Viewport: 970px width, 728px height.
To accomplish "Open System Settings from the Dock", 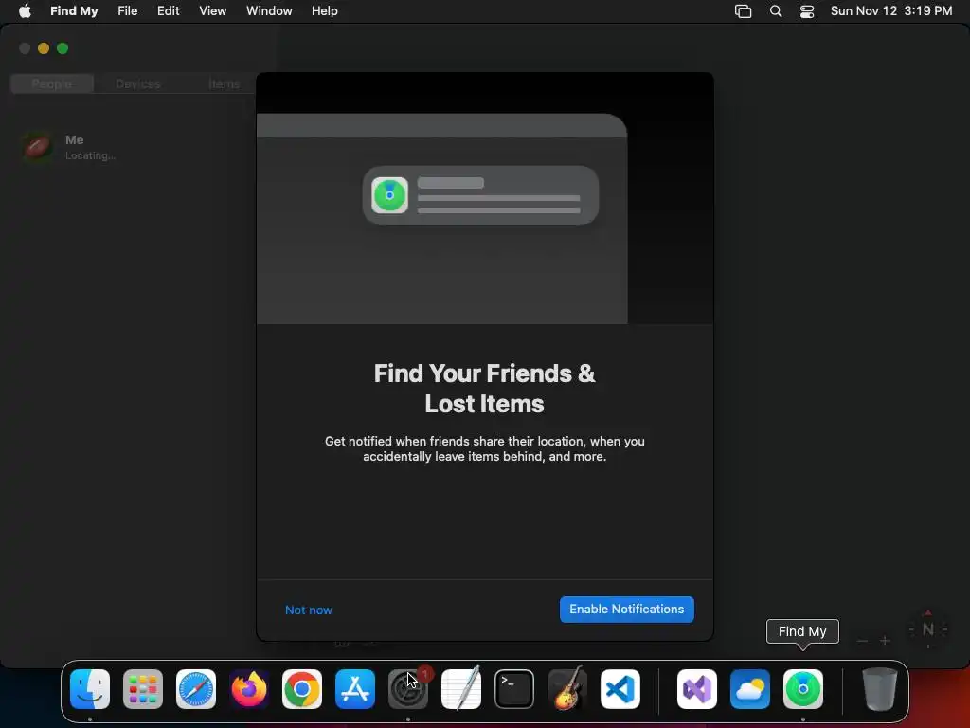I will click(408, 689).
